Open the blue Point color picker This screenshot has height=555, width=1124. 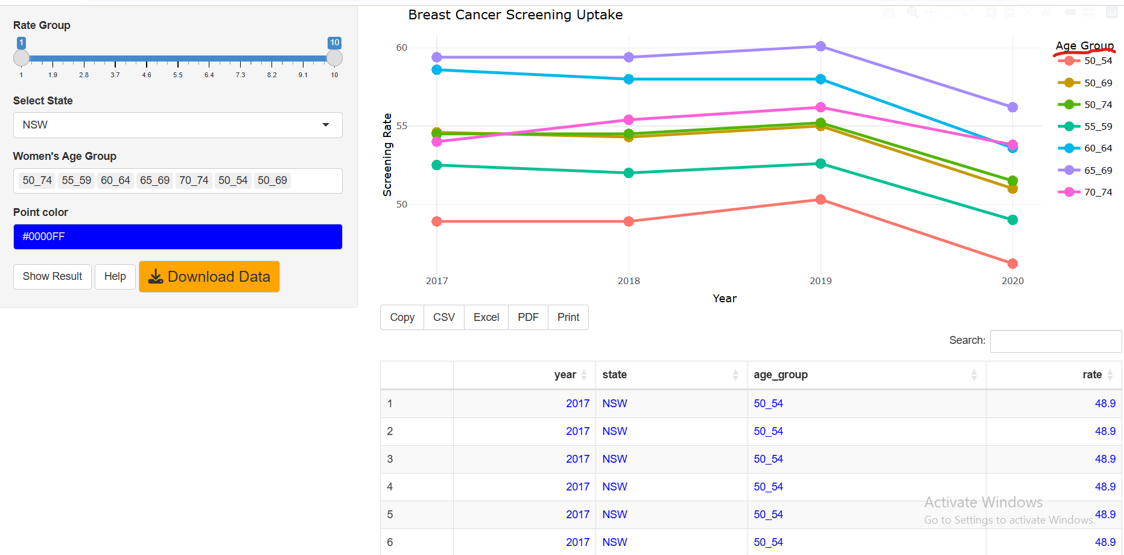pyautogui.click(x=177, y=236)
